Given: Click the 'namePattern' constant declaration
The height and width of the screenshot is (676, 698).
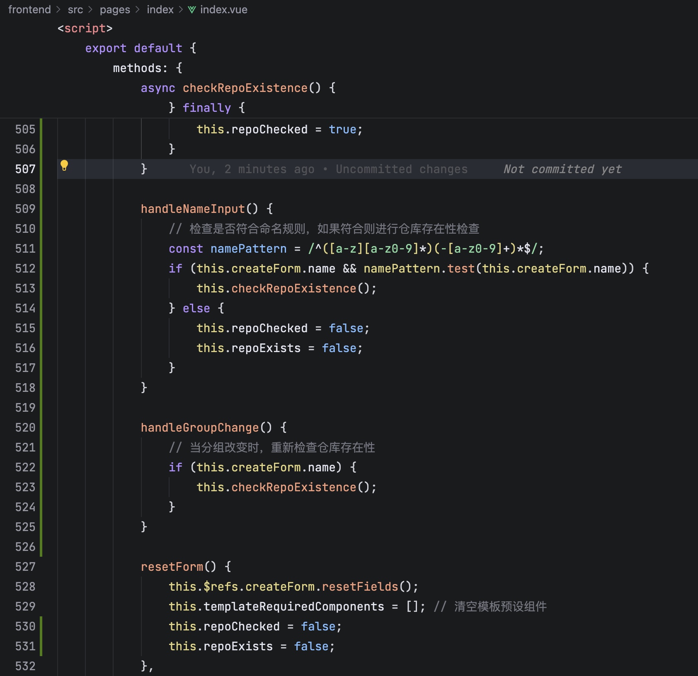Looking at the screenshot, I should [248, 249].
